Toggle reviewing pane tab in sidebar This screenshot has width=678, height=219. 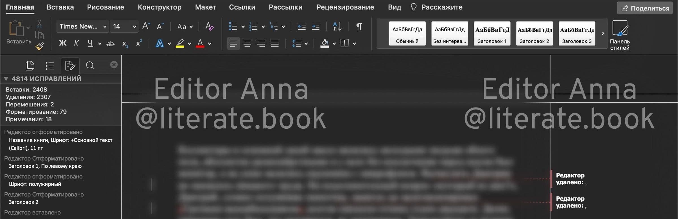tap(70, 66)
